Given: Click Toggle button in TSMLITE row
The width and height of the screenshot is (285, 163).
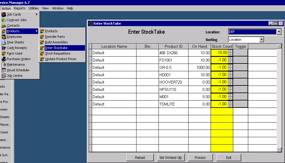Looking at the screenshot, I should tap(240, 104).
